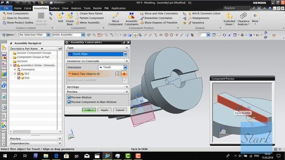Toggle Preview Component in Main Window checkbox
Image resolution: width=285 pixels, height=160 pixels.
(x=69, y=102)
